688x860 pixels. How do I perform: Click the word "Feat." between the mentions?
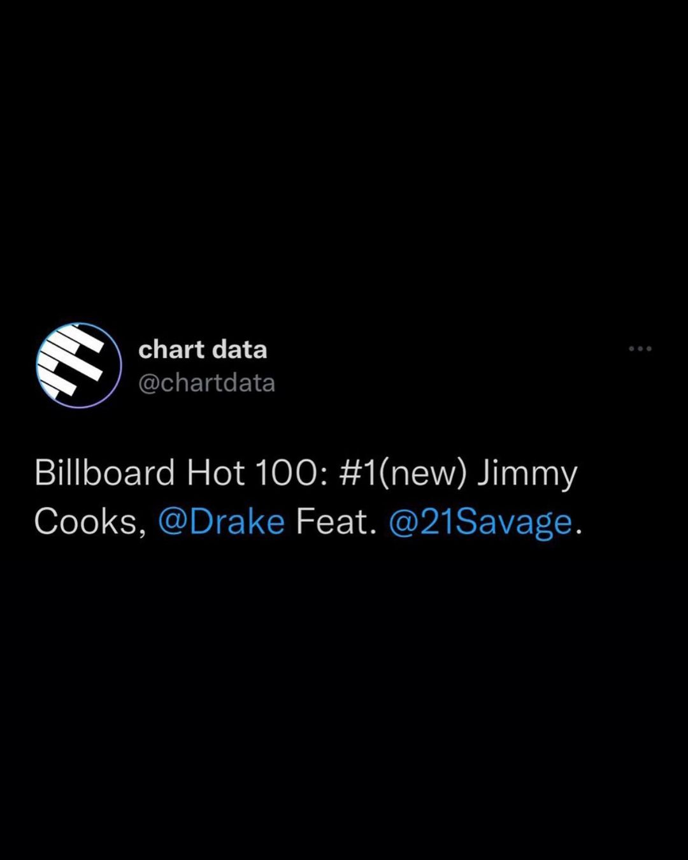(x=333, y=522)
